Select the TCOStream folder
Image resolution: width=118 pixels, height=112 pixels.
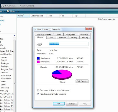(x=6, y=76)
